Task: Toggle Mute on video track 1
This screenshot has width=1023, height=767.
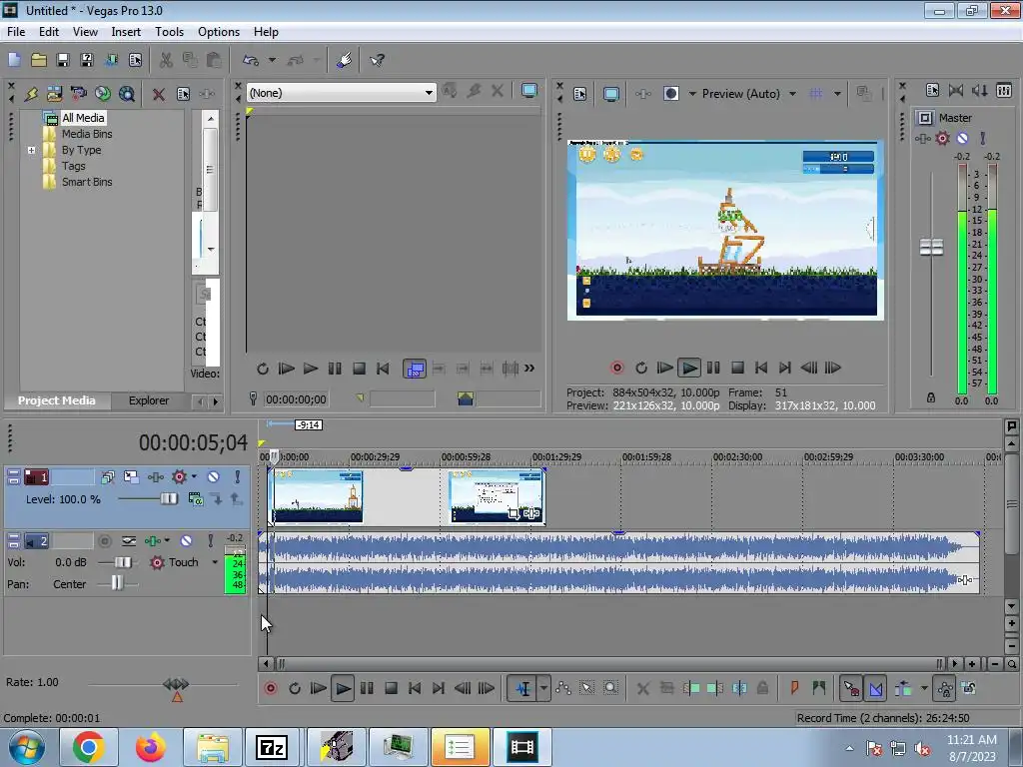Action: (214, 477)
